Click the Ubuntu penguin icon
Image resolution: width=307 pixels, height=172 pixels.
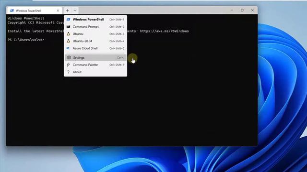(x=68, y=34)
